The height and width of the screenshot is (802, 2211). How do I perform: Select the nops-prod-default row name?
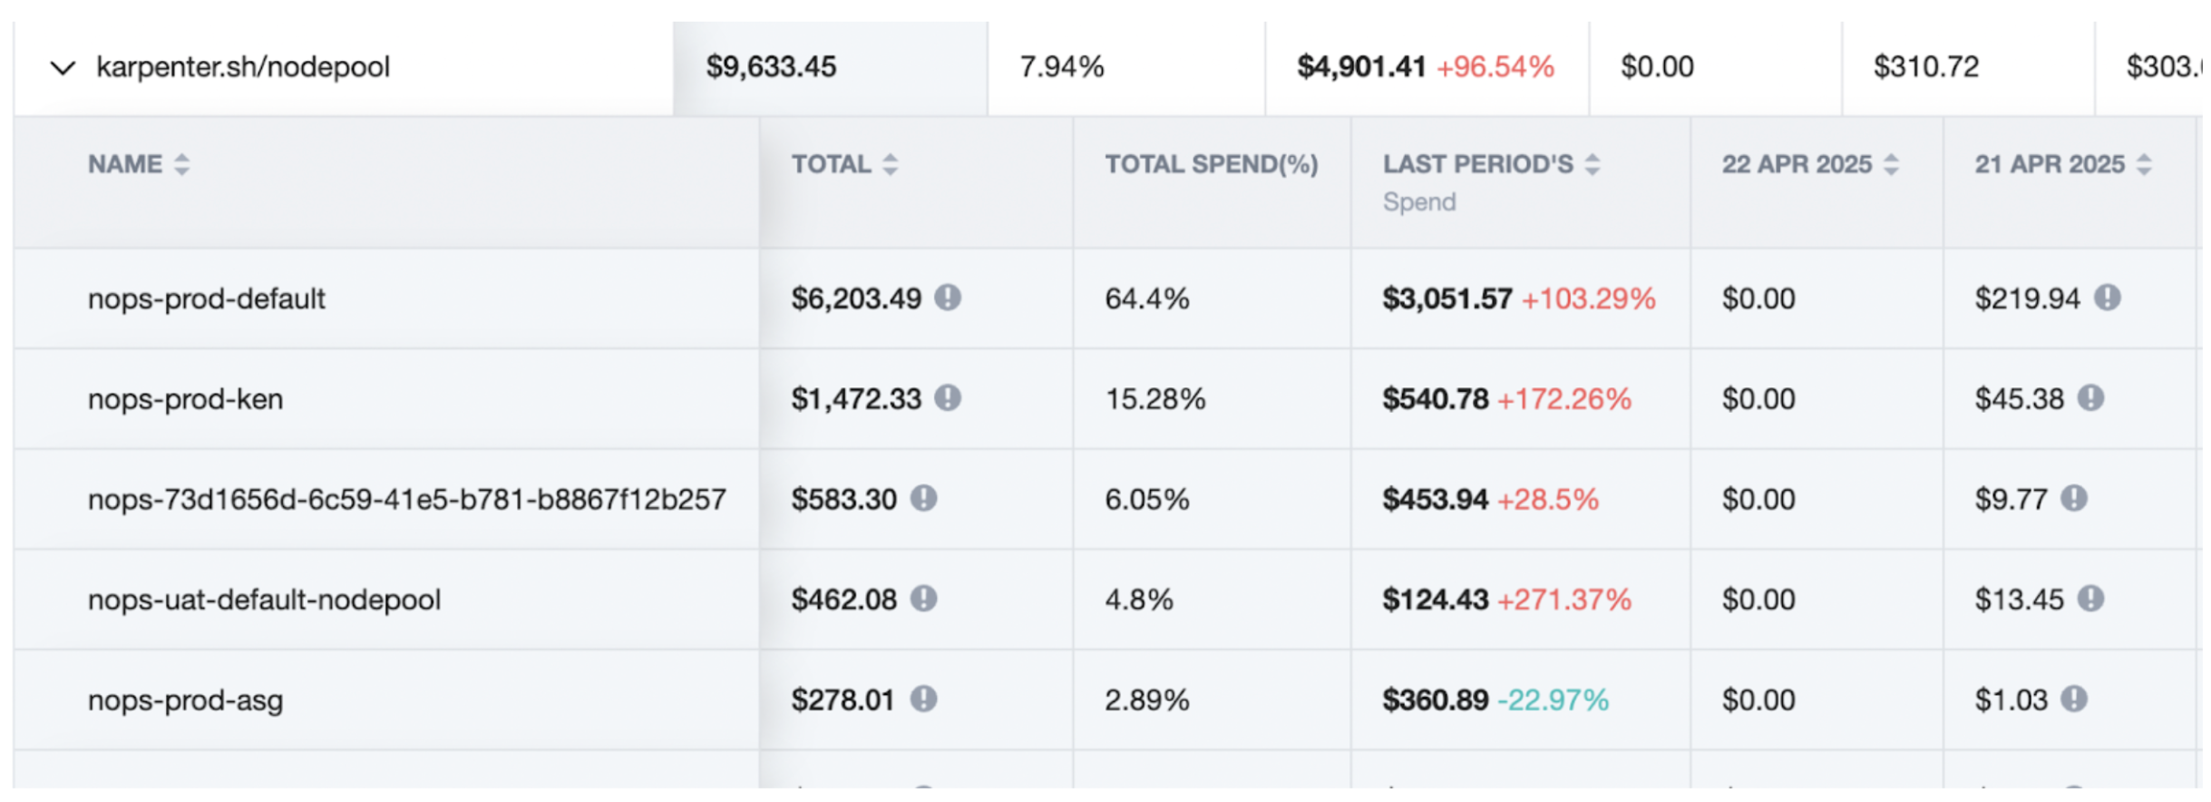(206, 299)
